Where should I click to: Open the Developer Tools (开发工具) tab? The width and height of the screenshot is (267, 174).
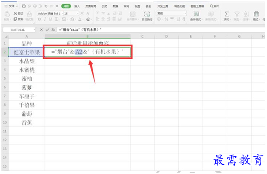coord(162,6)
